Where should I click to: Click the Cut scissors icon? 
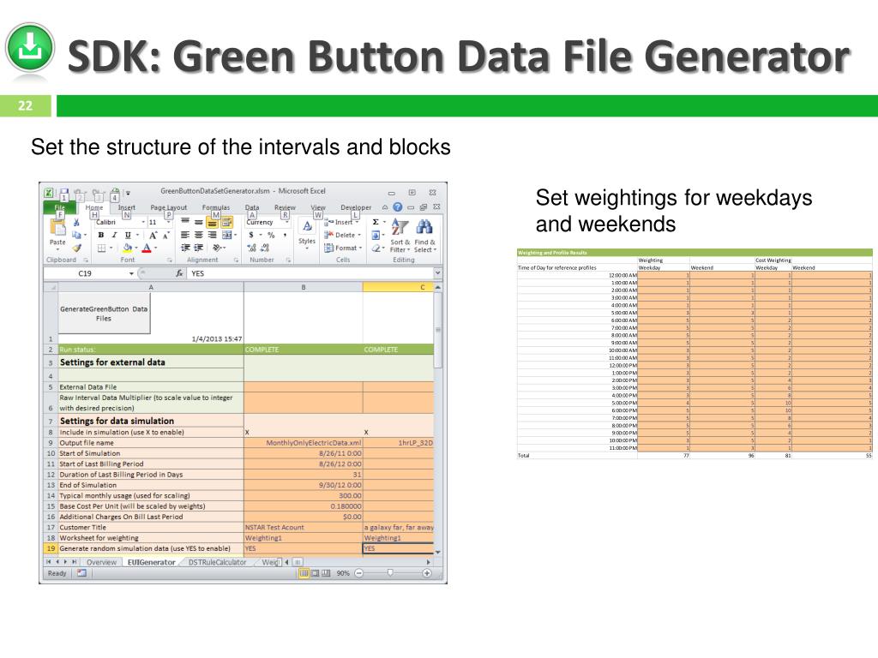pos(76,223)
